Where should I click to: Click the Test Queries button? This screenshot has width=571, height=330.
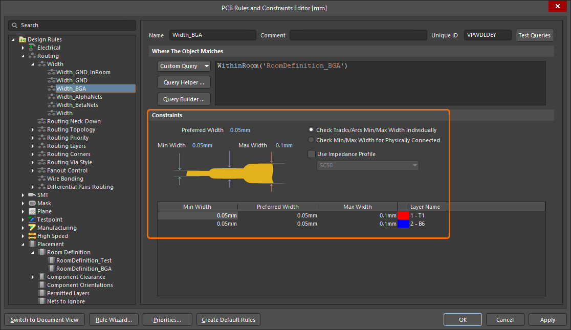(x=535, y=35)
